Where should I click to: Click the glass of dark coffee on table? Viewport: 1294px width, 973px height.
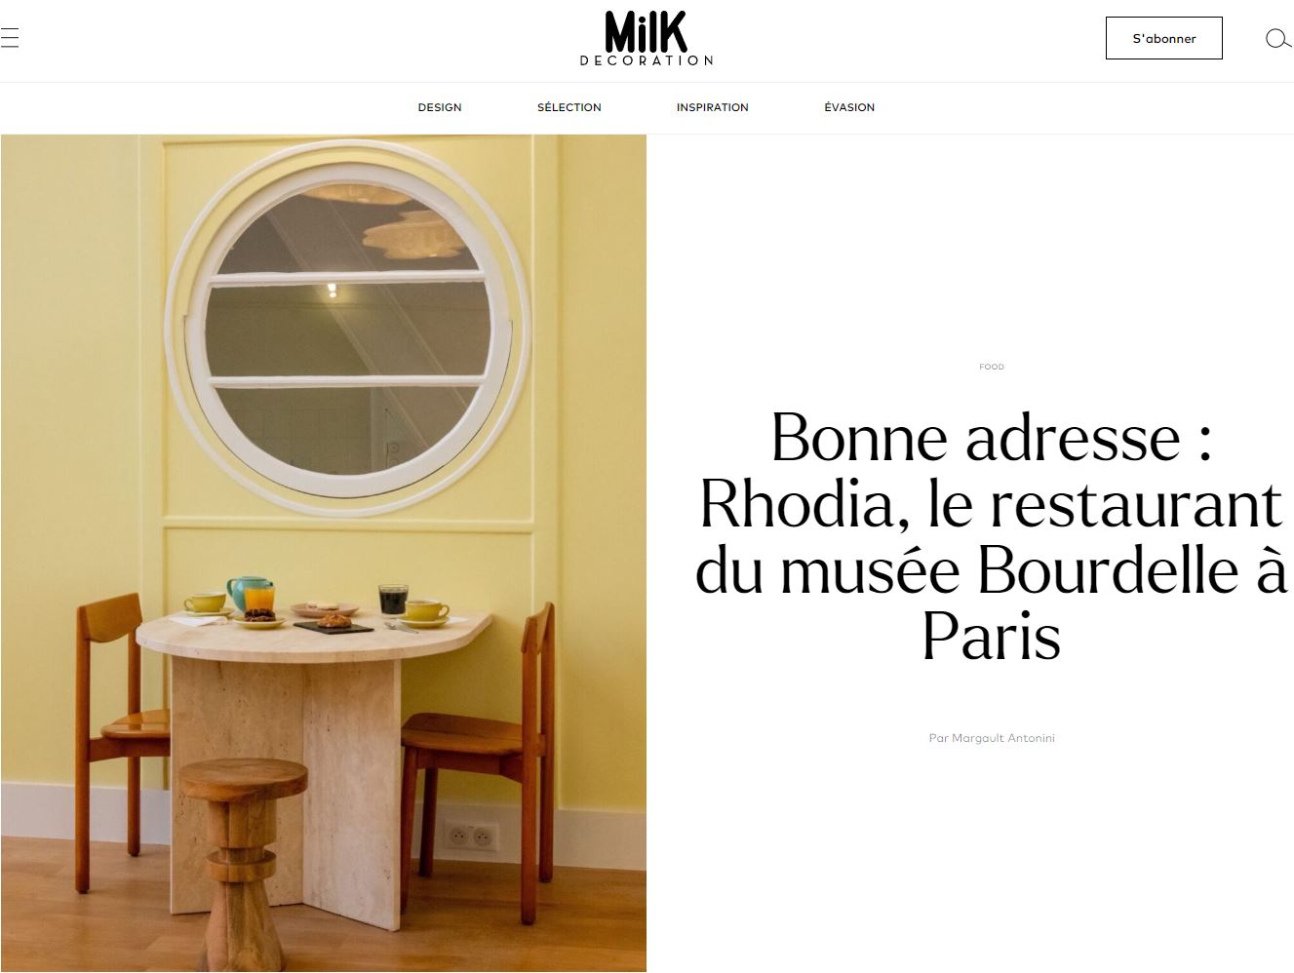(392, 599)
